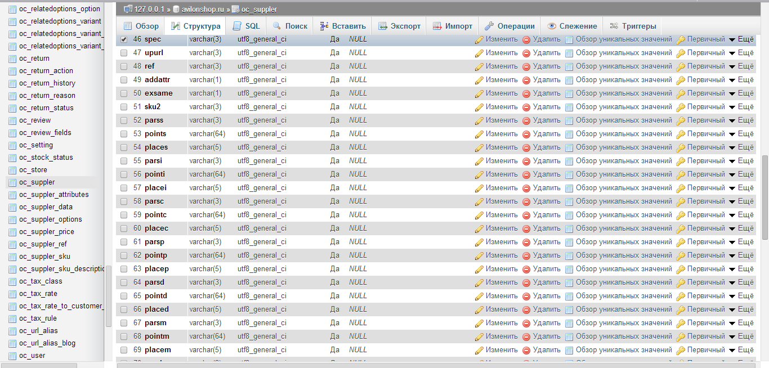Open Ещё menu for row parsi

pyautogui.click(x=741, y=161)
